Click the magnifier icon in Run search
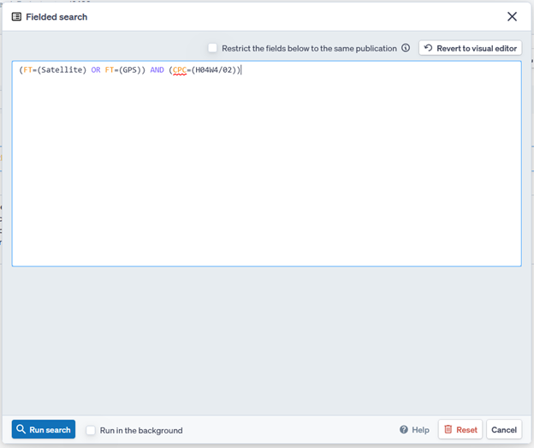 tap(21, 430)
